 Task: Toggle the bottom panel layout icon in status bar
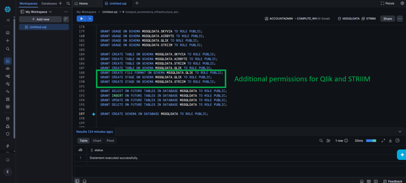click(84, 181)
